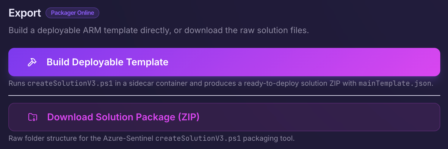
Task: Click createSolutionV3.ps1 in the Raw folder description
Action: [x=198, y=138]
